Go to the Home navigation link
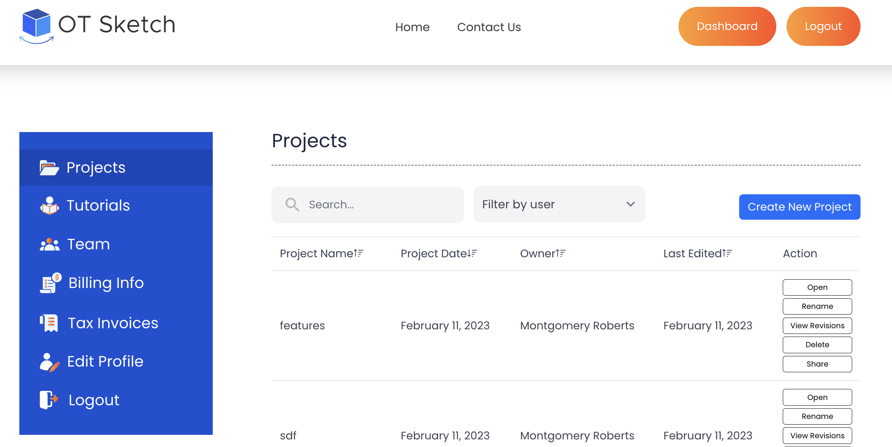The image size is (892, 447). (412, 27)
